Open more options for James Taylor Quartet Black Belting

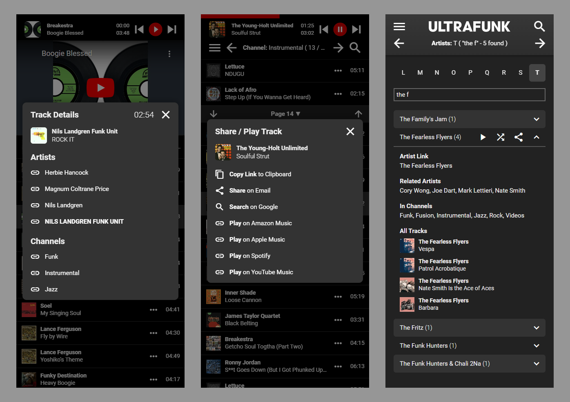click(x=338, y=320)
